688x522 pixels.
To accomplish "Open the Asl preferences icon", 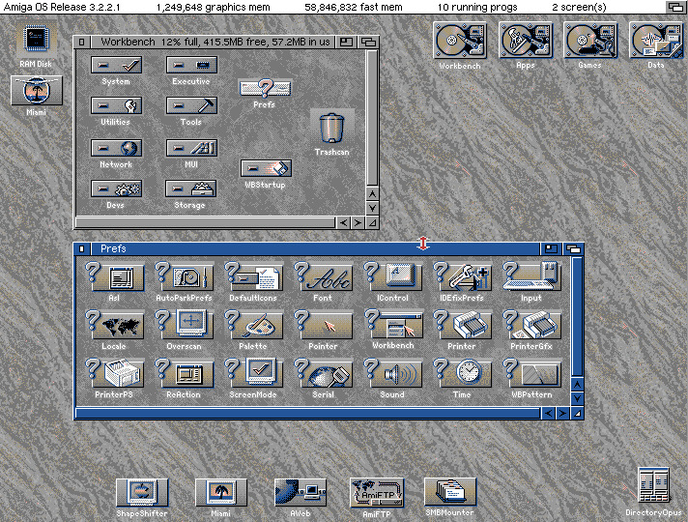I will (x=115, y=276).
